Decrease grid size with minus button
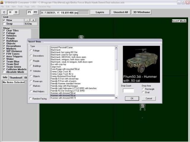The width and height of the screenshot is (190, 142). tap(27, 20)
